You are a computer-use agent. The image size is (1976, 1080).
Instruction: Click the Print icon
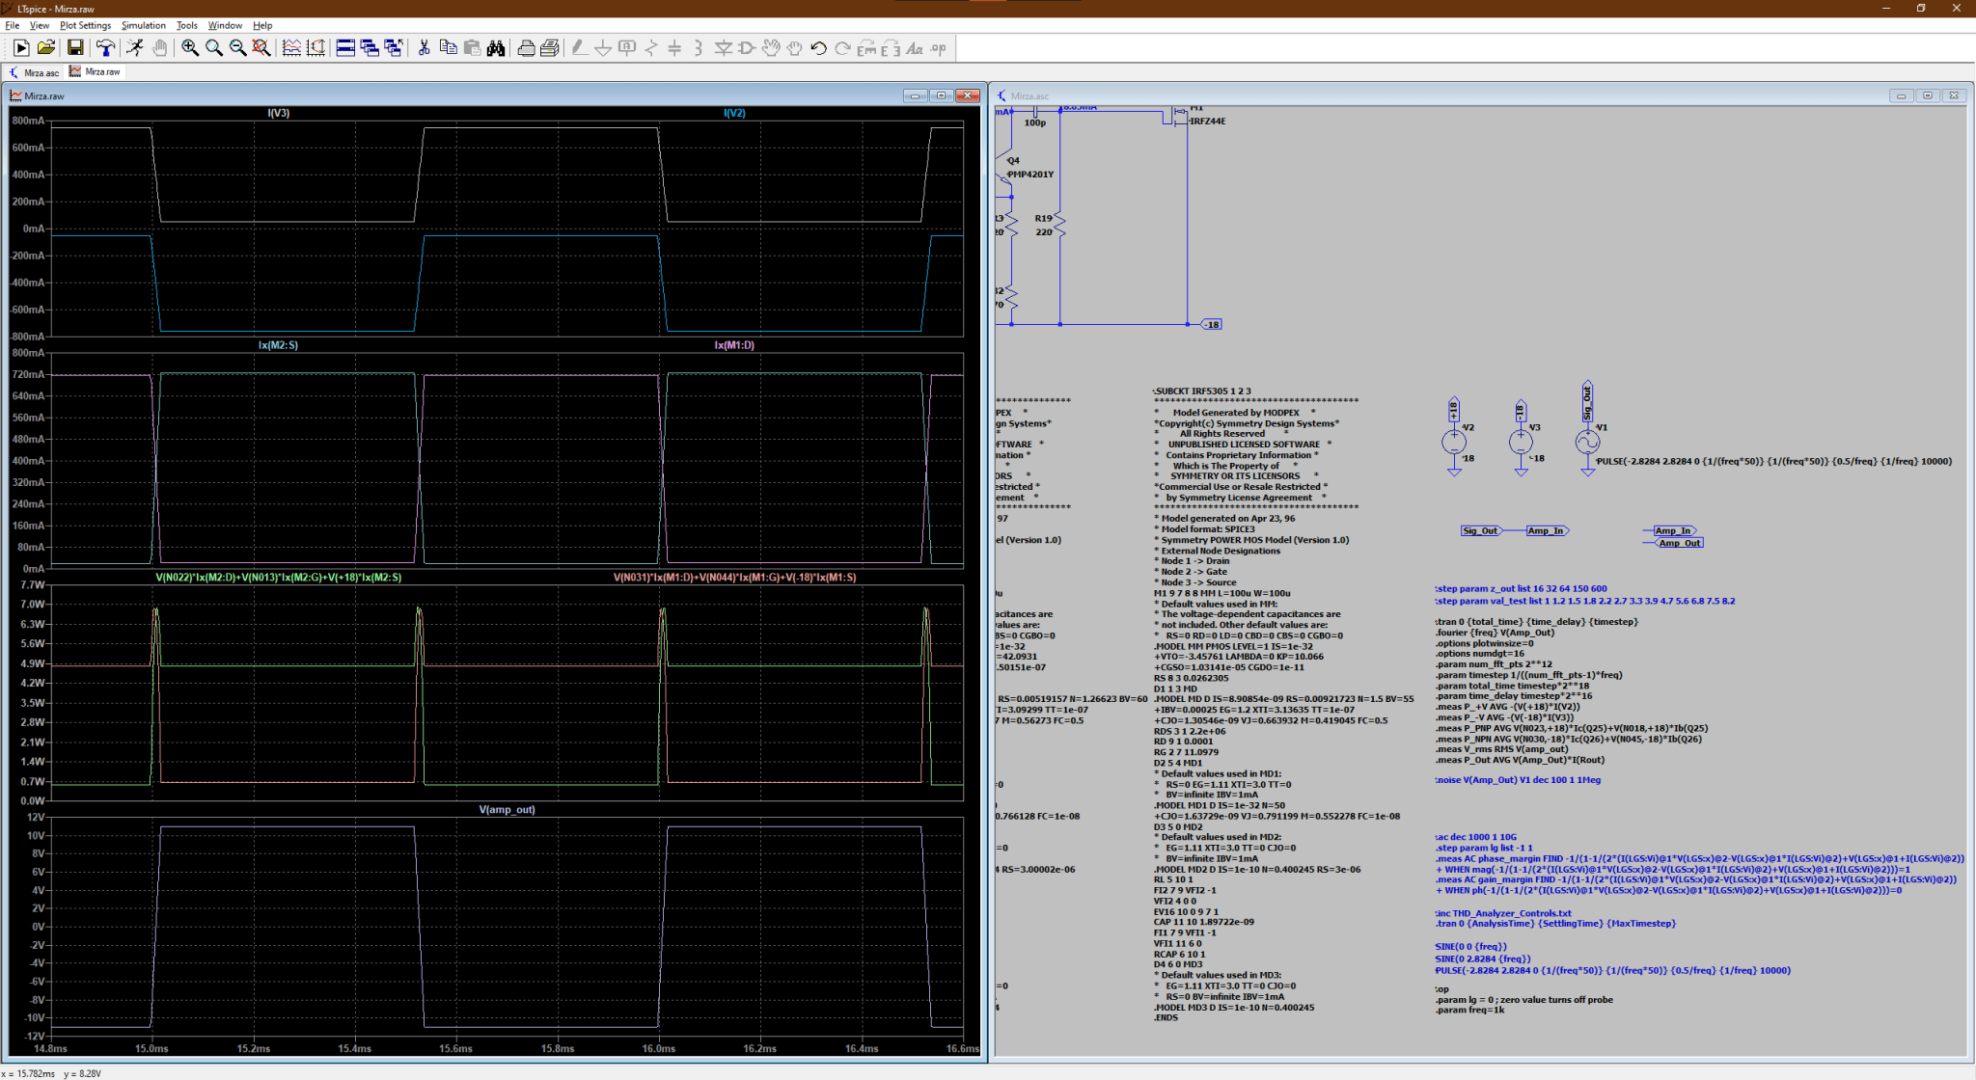(550, 48)
